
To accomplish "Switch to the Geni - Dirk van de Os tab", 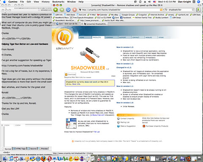I will pos(67,24).
